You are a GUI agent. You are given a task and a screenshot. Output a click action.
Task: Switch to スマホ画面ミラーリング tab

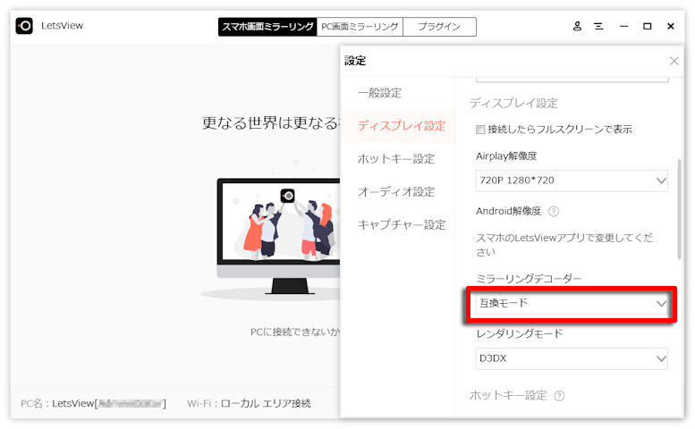click(267, 27)
